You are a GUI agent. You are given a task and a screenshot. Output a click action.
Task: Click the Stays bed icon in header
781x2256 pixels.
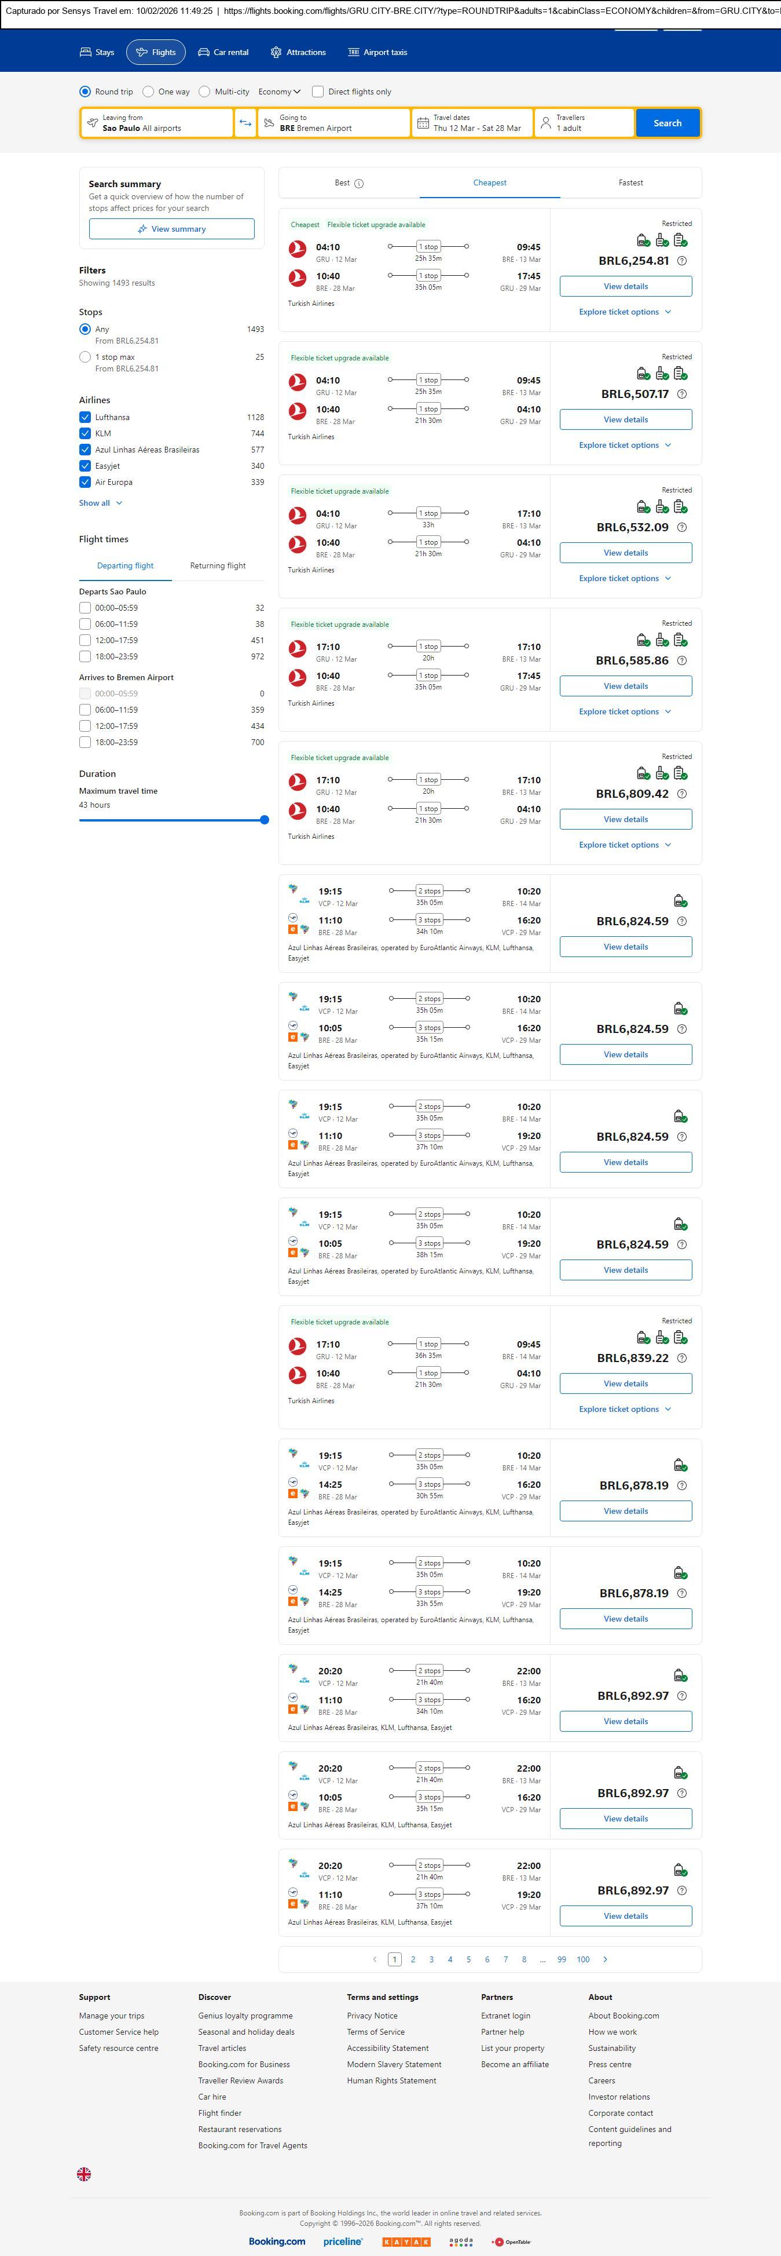(86, 53)
